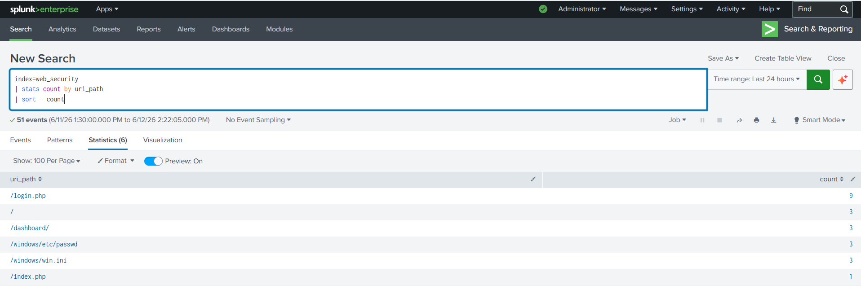
Task: Expand the Messages dropdown
Action: pos(639,9)
